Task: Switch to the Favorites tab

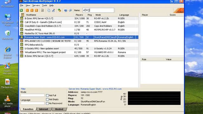Action: 28,109
